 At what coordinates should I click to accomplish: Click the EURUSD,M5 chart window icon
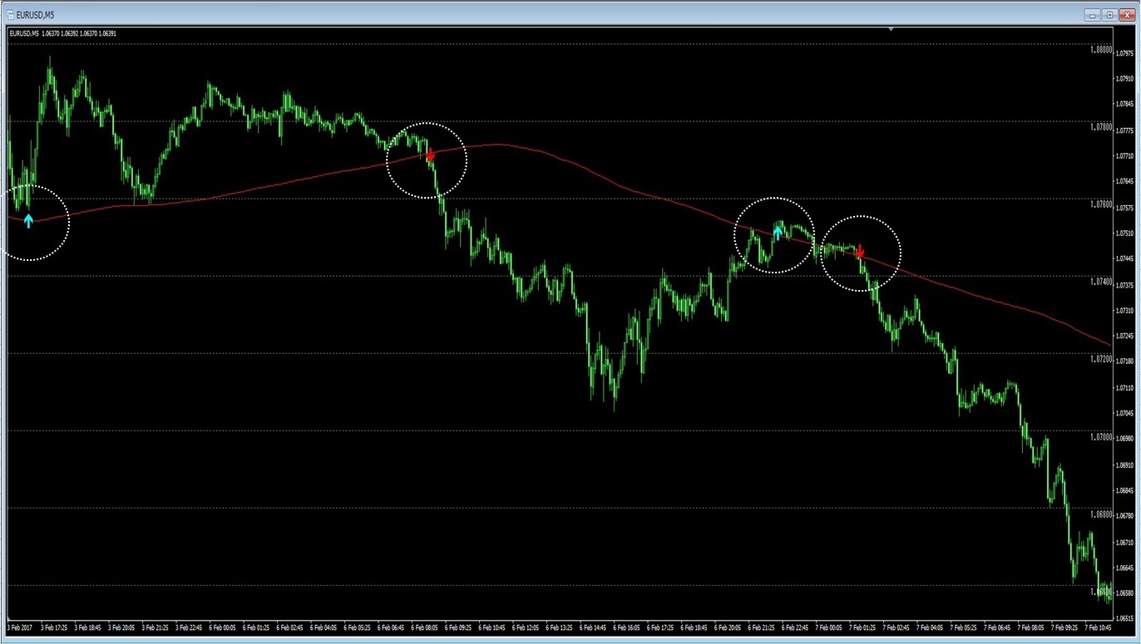[x=9, y=14]
